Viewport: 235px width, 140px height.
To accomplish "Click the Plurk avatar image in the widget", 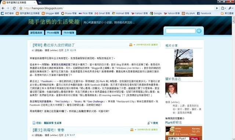I will click(170, 131).
